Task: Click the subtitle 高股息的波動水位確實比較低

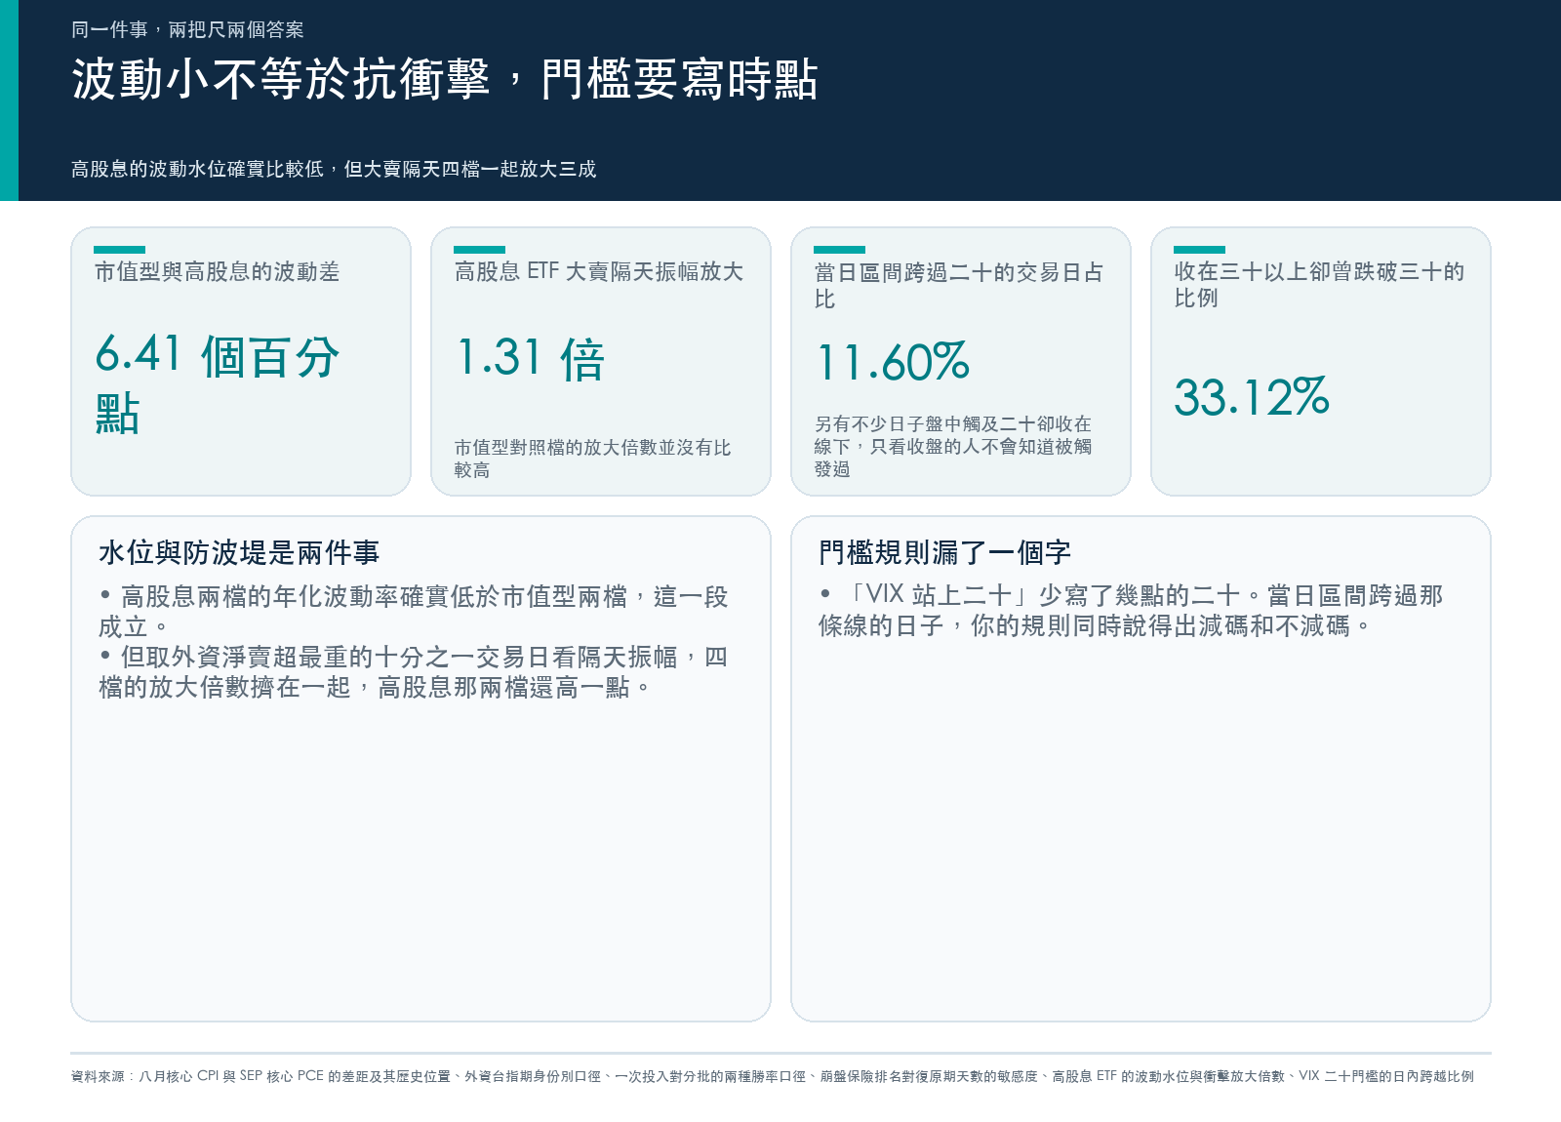Action: click(334, 169)
